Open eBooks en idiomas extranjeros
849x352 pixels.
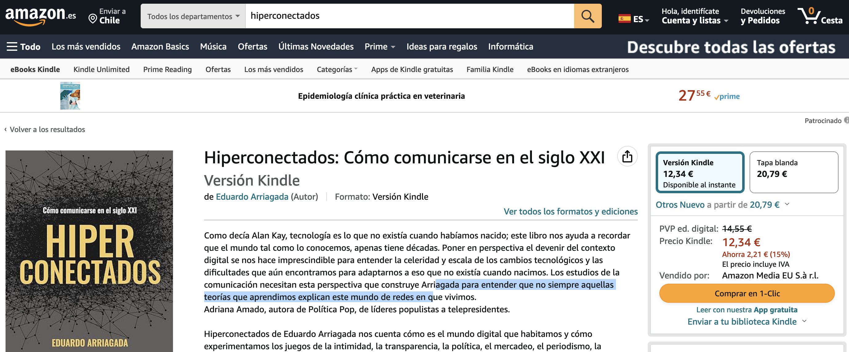pyautogui.click(x=578, y=69)
